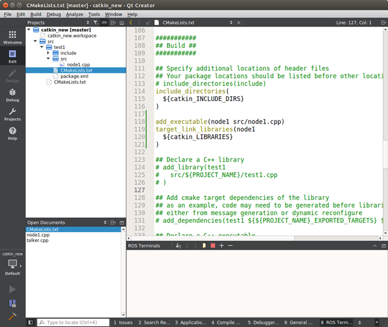Switch to Edit mode

click(x=12, y=56)
